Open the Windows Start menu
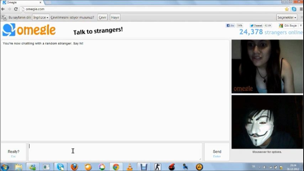The image size is (304, 171). pyautogui.click(x=5, y=167)
